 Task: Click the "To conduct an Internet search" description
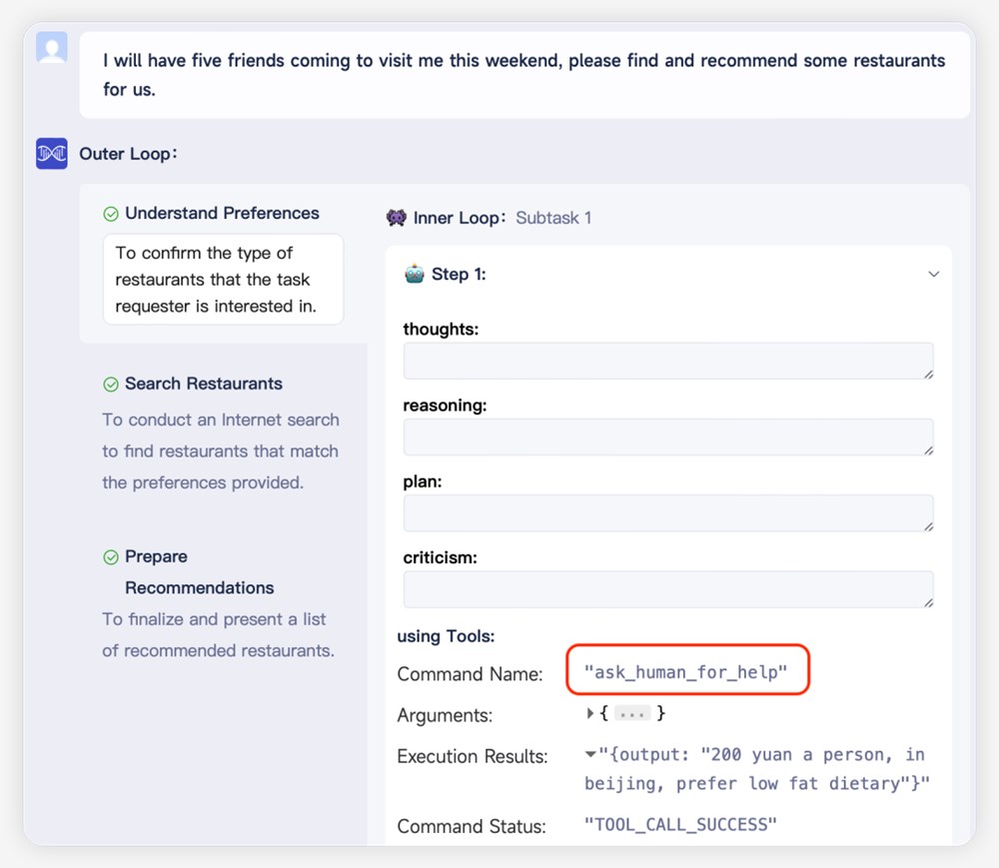tap(221, 450)
